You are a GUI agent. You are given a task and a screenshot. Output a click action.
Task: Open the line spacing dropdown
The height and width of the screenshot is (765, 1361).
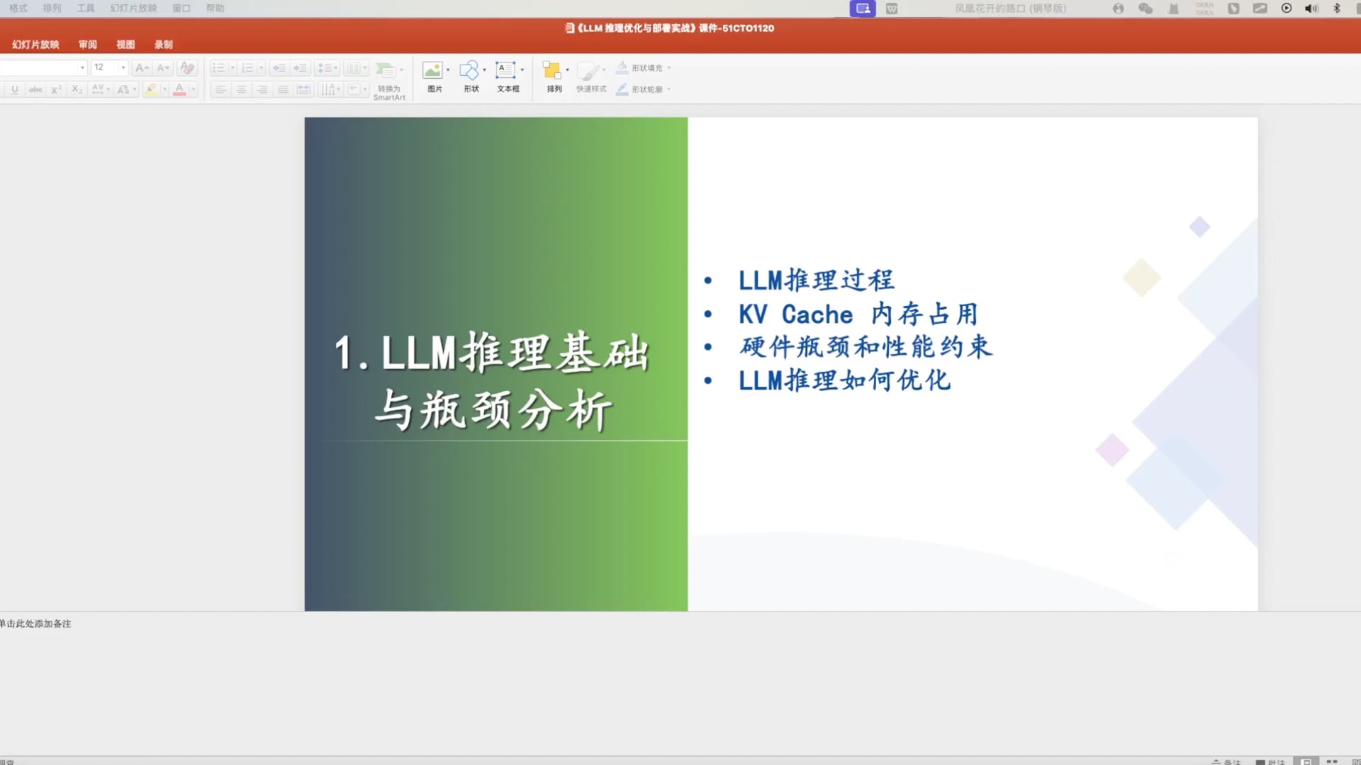[335, 67]
